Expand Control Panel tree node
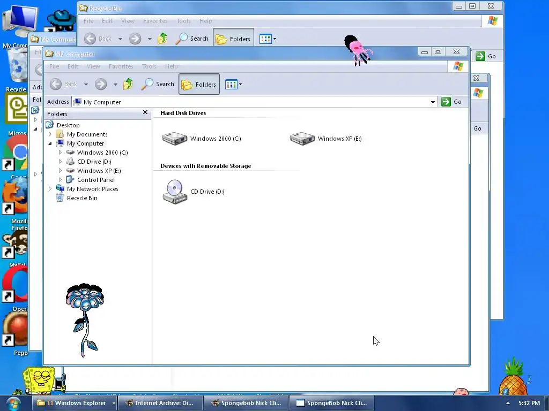Image resolution: width=549 pixels, height=411 pixels. point(60,180)
